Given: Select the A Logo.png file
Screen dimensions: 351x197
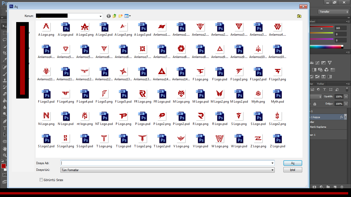Looking at the screenshot, I should pos(46,30).
